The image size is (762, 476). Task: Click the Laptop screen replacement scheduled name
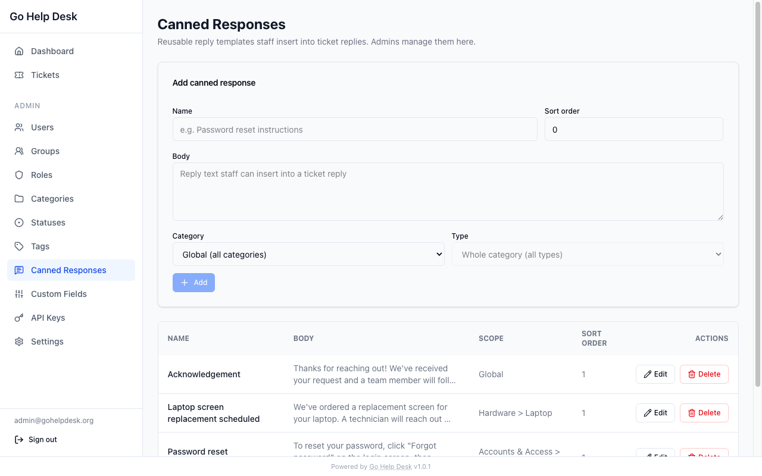[214, 413]
